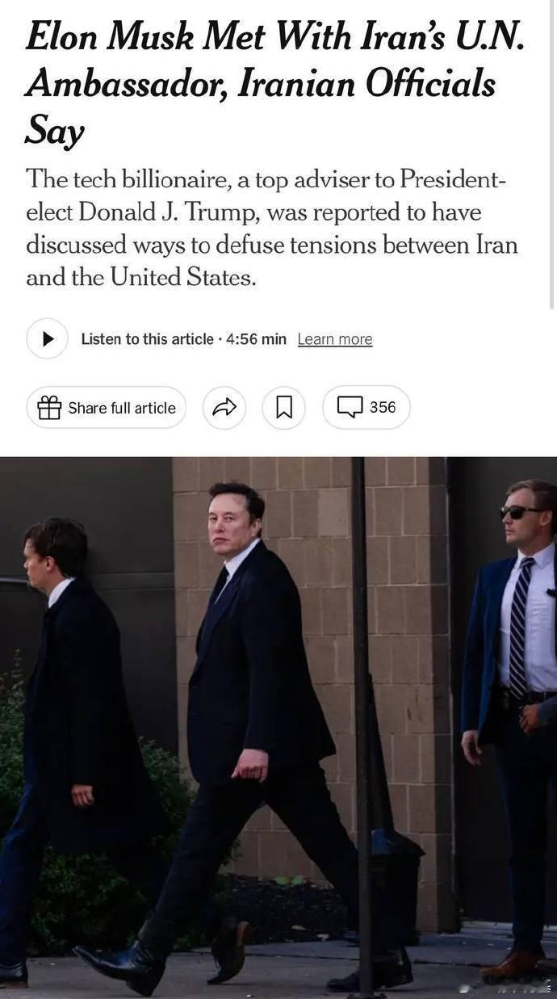
Task: Click the 4:56 min duration text
Action: [256, 339]
